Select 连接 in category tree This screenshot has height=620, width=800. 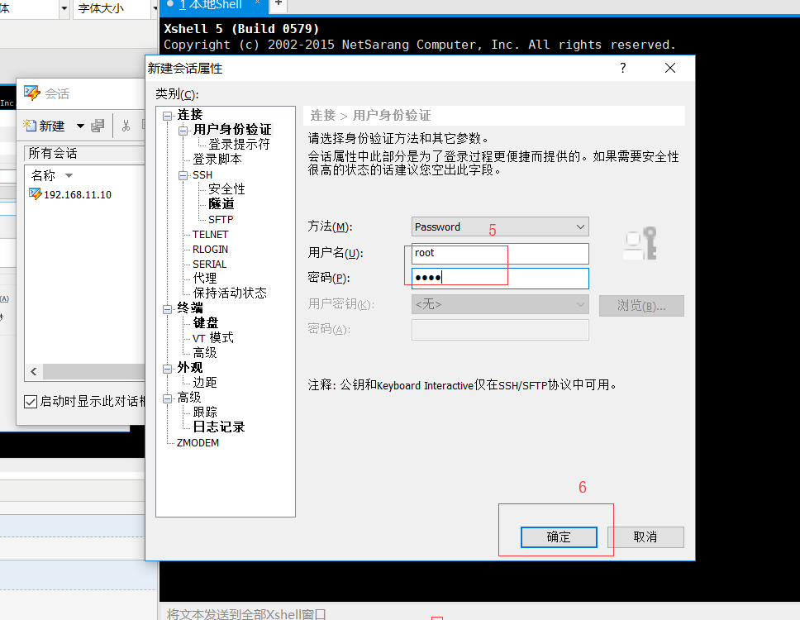(x=190, y=115)
